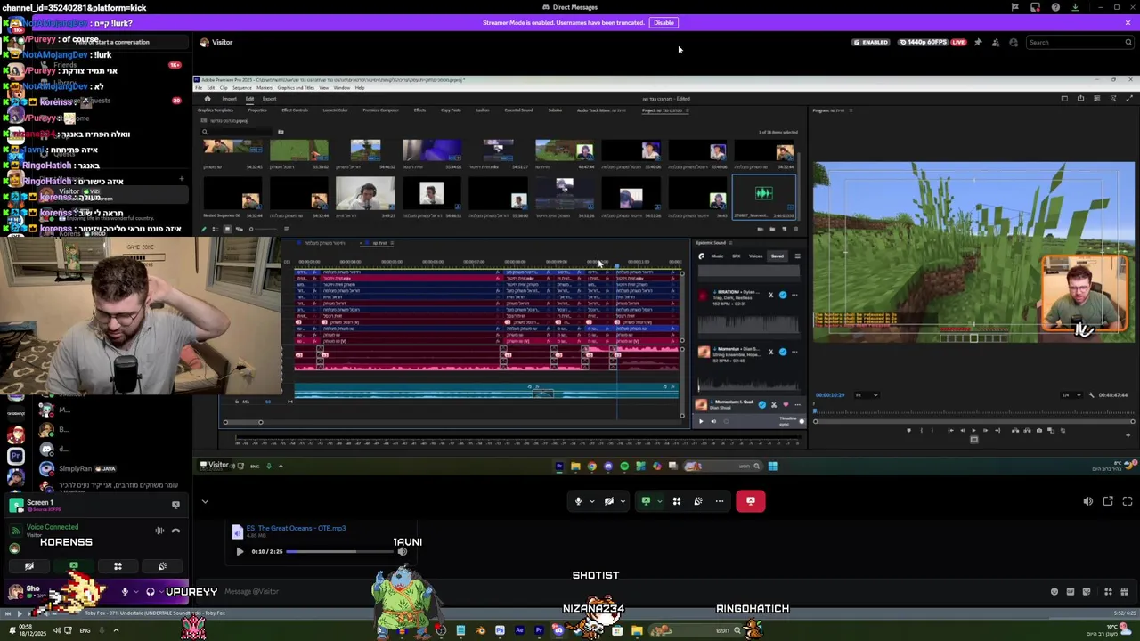
Task: Click the Message @Visitor input box
Action: point(623,591)
